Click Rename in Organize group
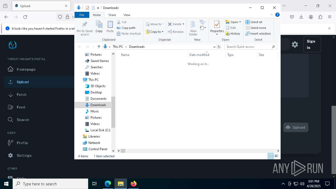 [x=176, y=32]
